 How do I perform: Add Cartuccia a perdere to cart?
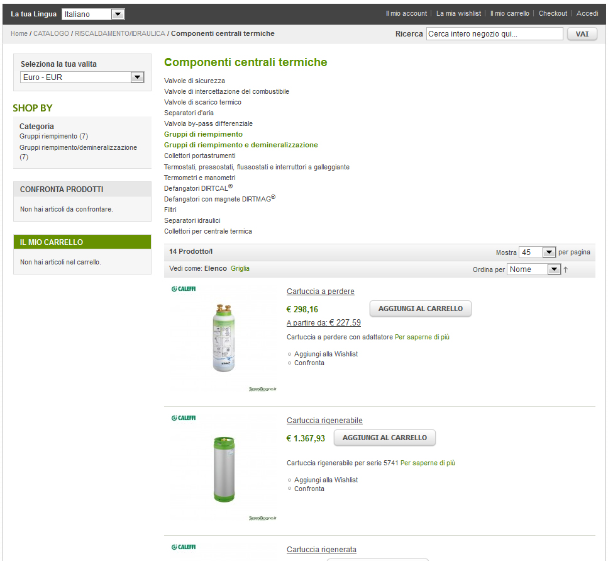420,309
